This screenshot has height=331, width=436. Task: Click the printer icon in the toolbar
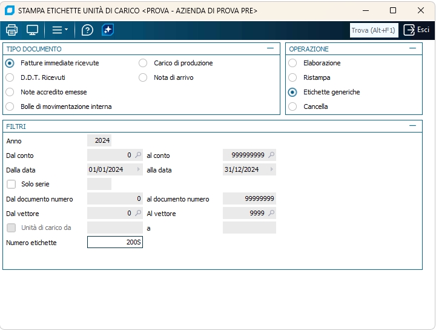click(12, 30)
